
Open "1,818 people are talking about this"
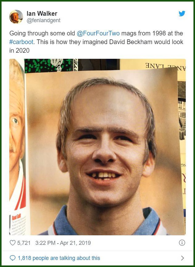[59, 258]
